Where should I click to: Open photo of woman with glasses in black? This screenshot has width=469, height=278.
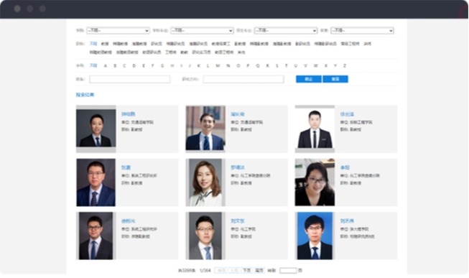tap(315, 182)
